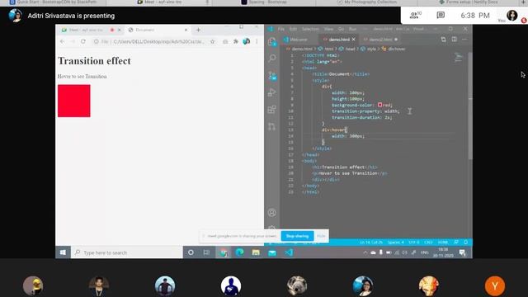Screen dimensions: 528x297
Task: Click the VS Code split editor icon
Action: pyautogui.click(x=455, y=40)
